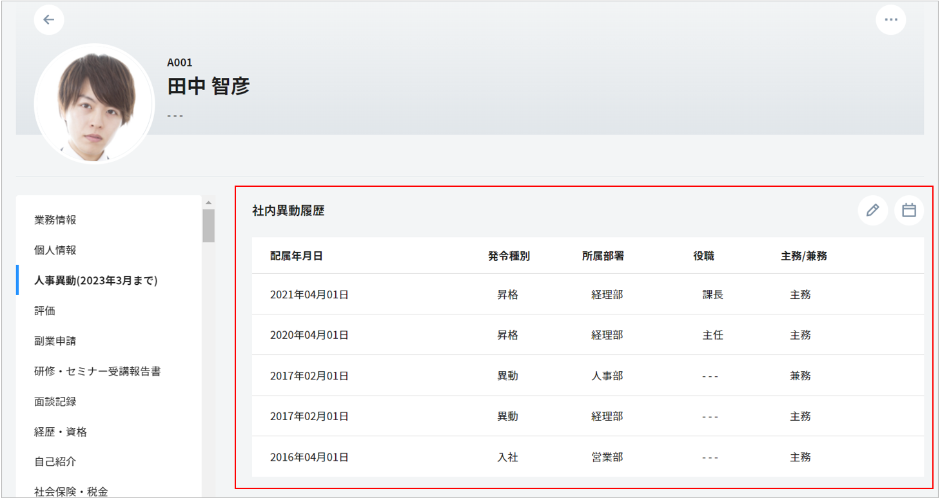Screen dimensions: 940x500
Task: Open the 業務情報 sidebar menu item
Action: click(x=55, y=220)
